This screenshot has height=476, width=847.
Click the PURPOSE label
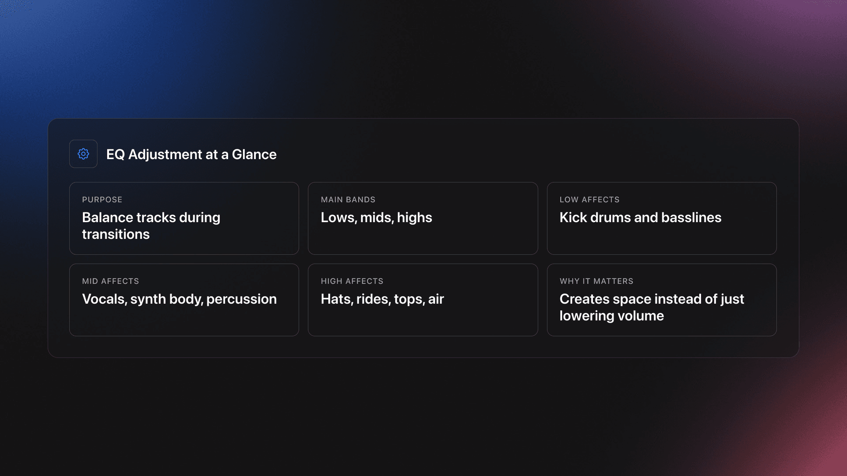coord(102,200)
